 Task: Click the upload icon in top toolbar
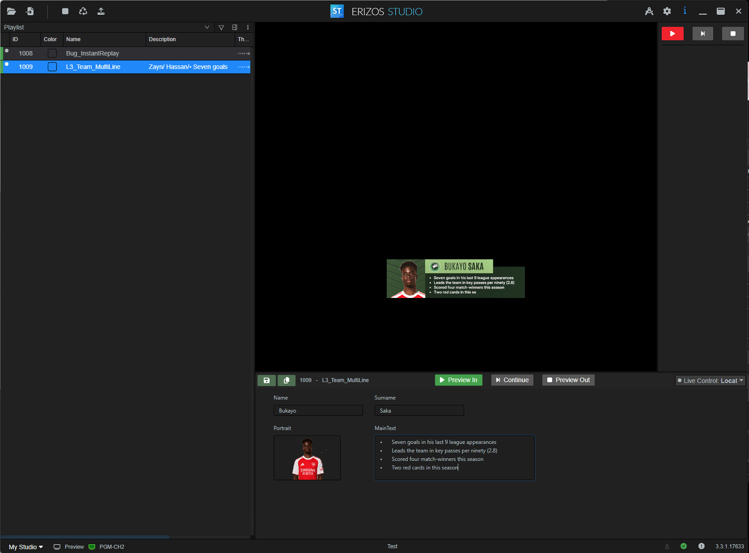(x=101, y=12)
